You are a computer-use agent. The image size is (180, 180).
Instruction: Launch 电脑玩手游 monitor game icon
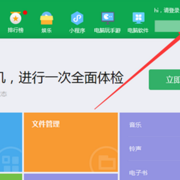click(107, 18)
